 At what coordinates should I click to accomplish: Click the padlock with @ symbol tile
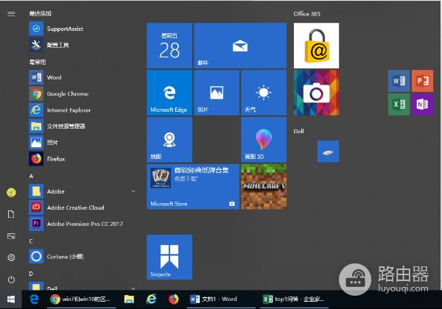coord(316,45)
